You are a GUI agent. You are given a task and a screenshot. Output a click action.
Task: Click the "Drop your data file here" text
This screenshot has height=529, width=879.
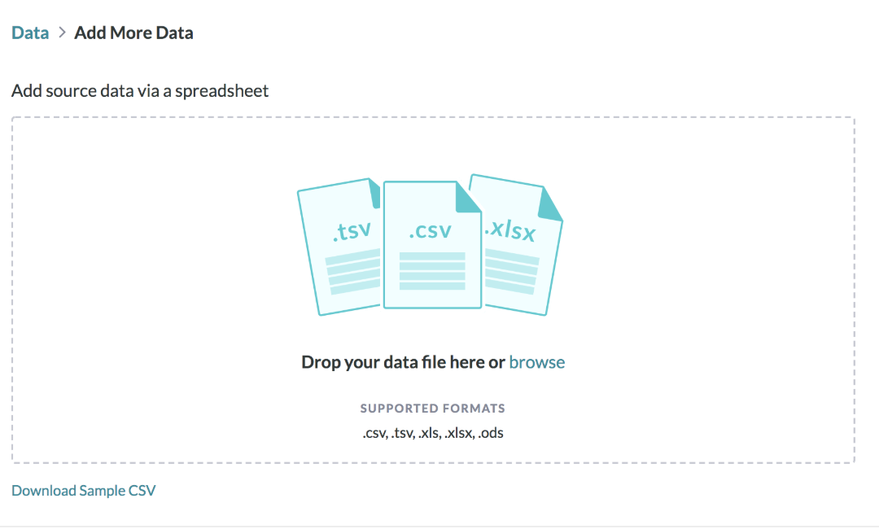(x=403, y=362)
